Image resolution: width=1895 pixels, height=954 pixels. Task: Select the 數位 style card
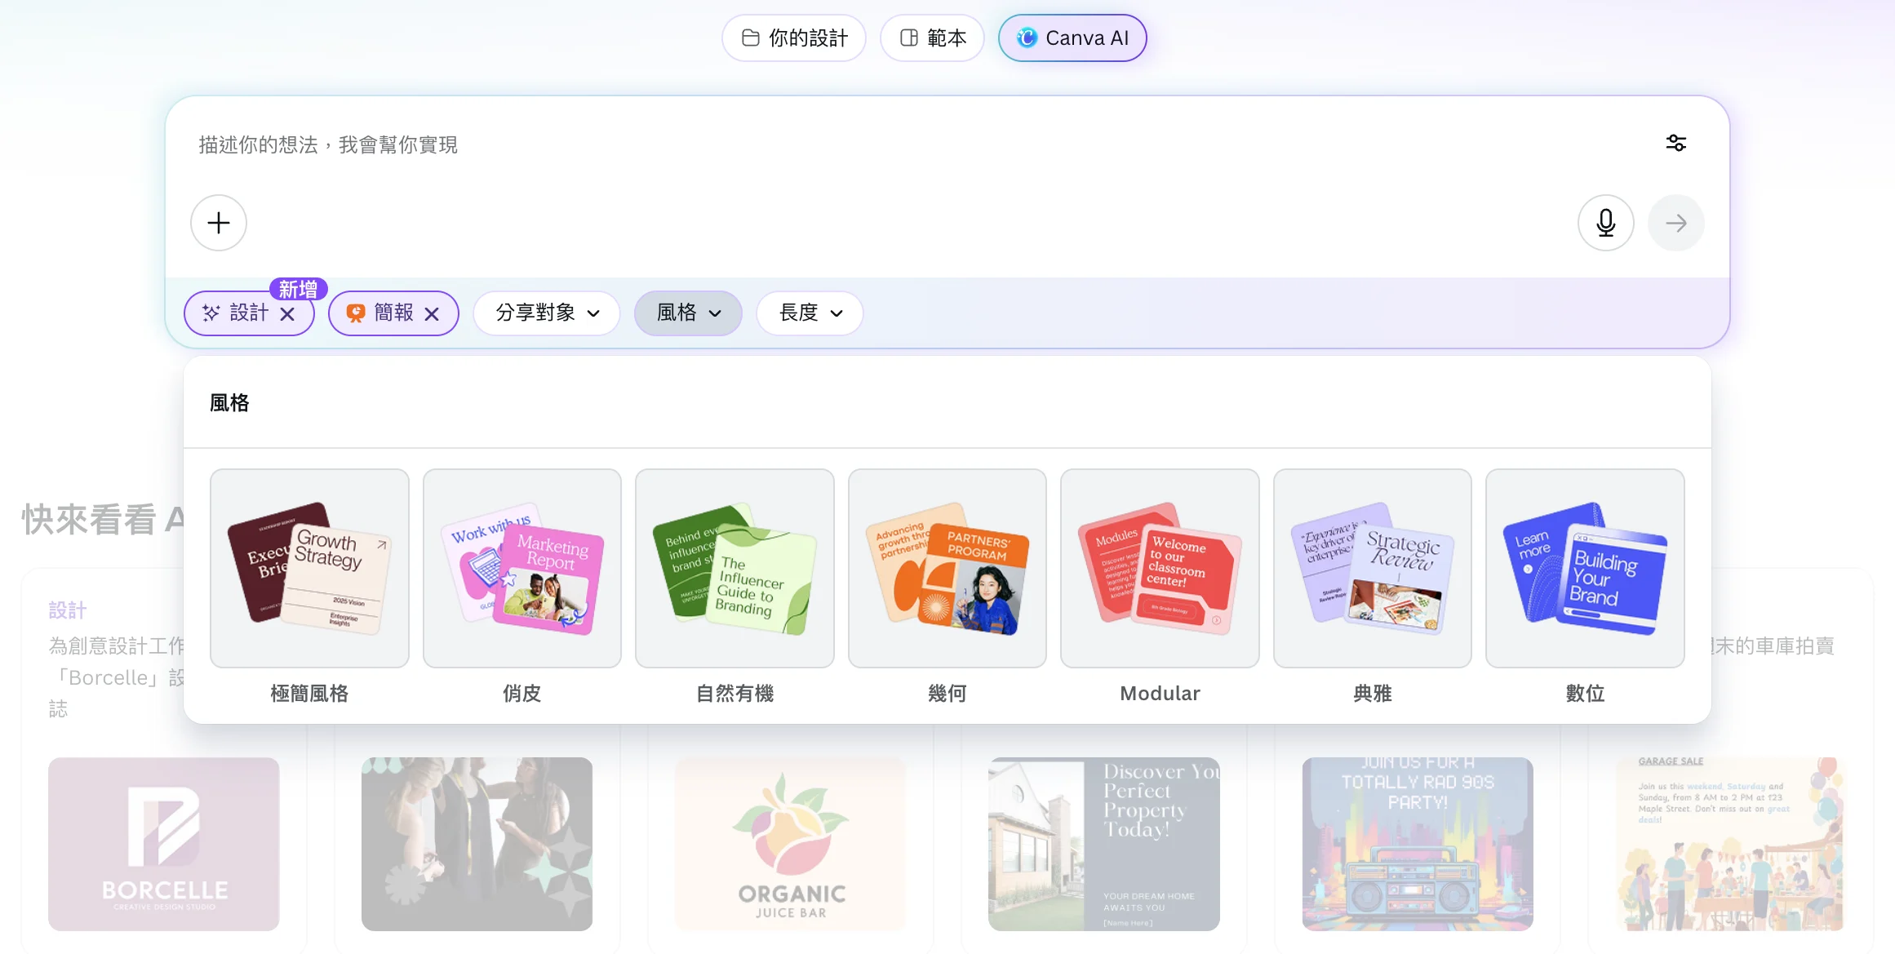pyautogui.click(x=1585, y=568)
